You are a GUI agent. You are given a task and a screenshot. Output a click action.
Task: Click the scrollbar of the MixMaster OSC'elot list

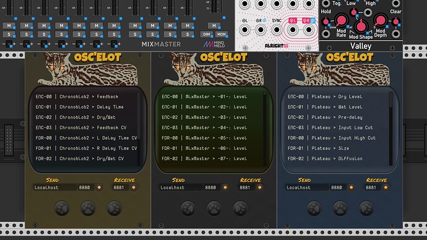pos(265,129)
